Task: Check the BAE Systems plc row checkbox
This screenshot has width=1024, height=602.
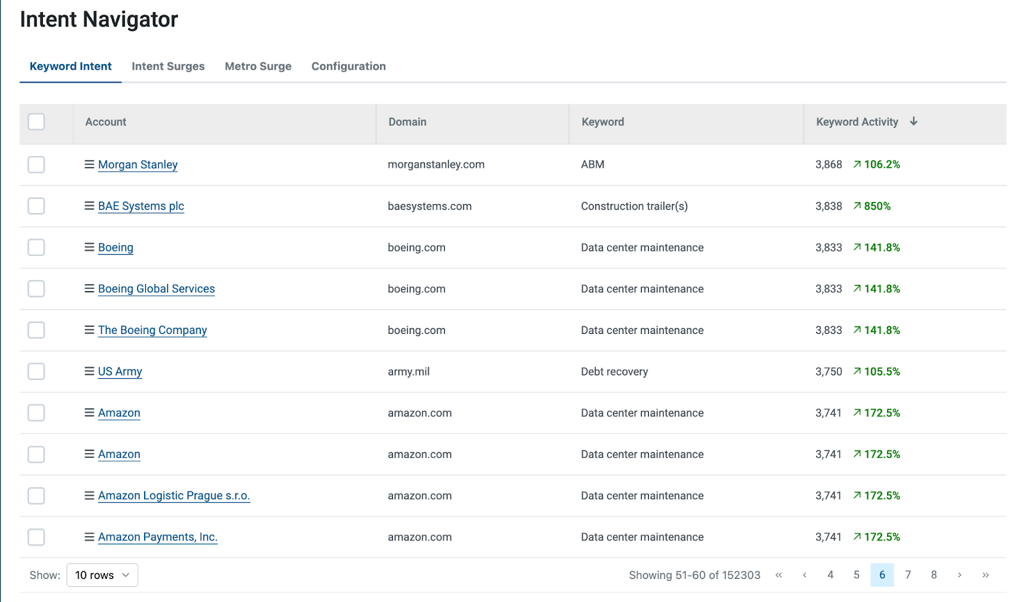Action: [36, 206]
